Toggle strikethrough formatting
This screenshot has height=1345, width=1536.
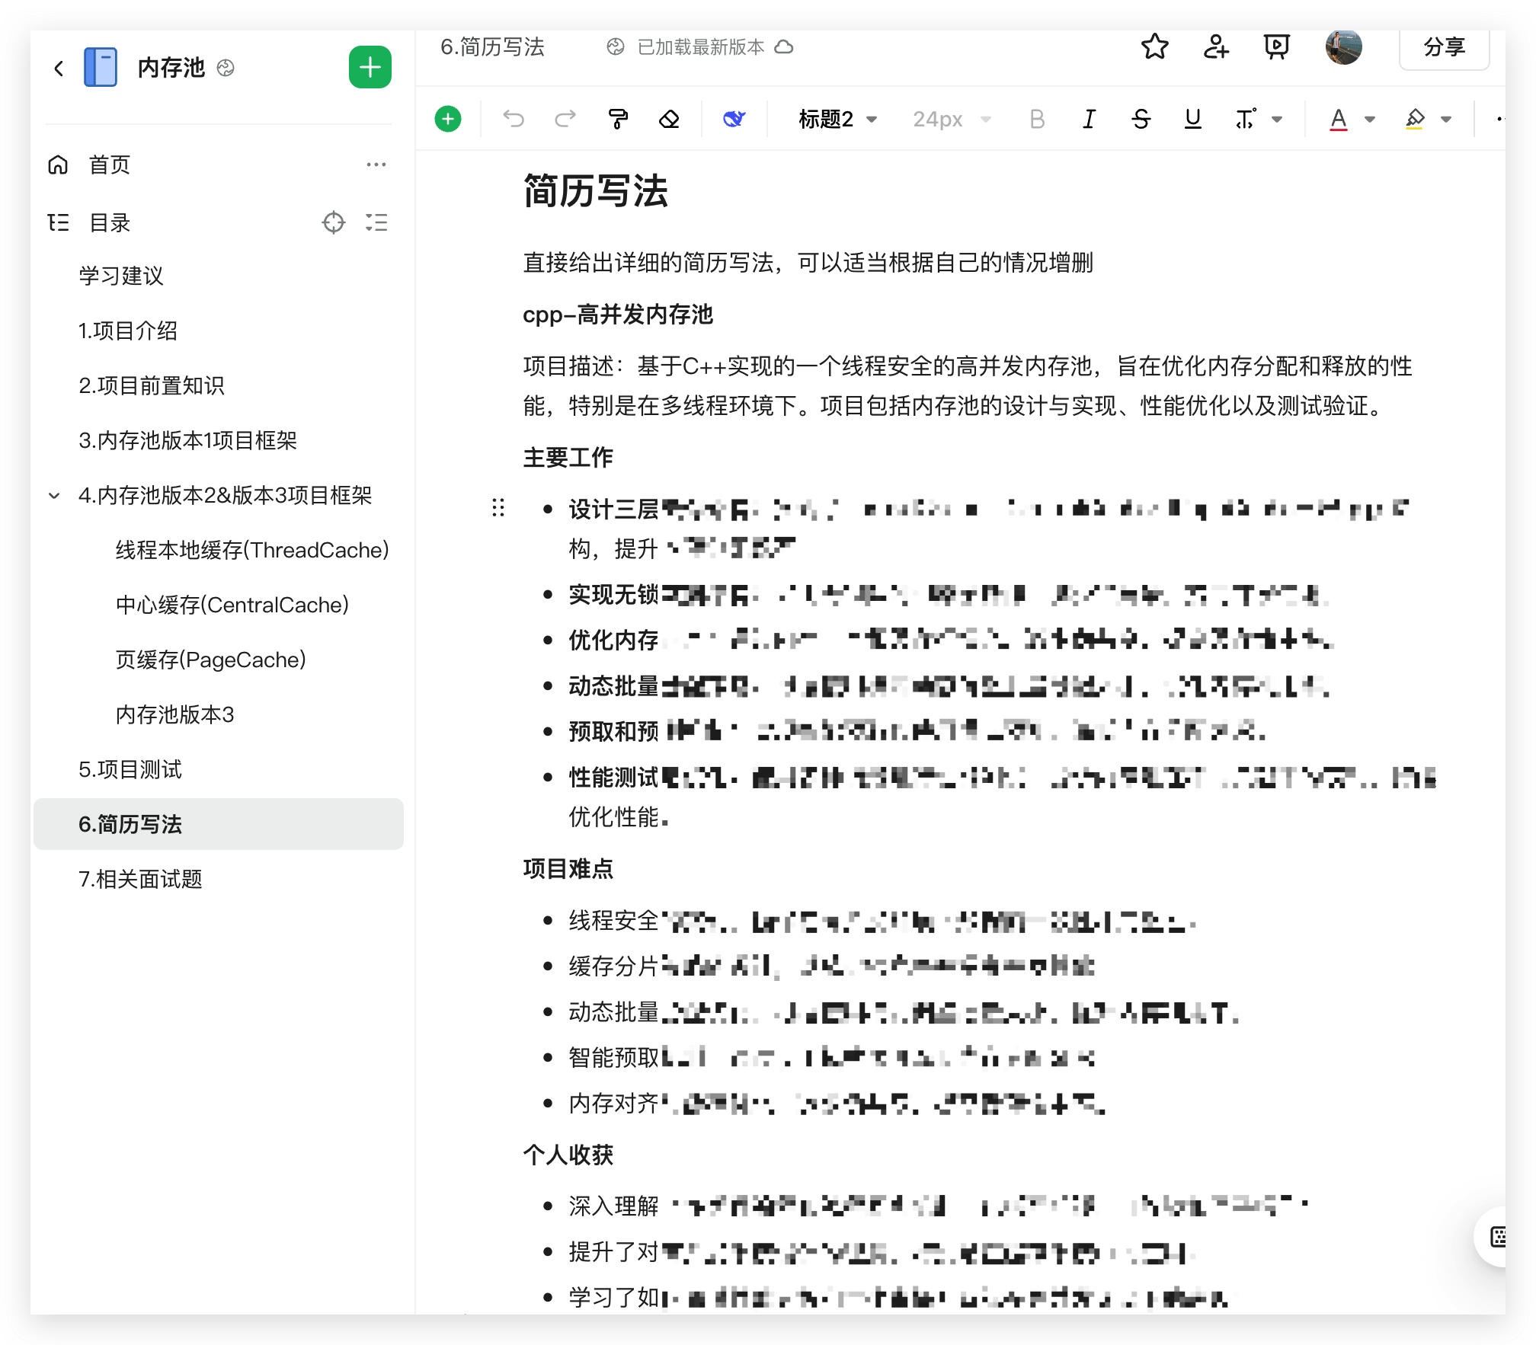[1141, 120]
